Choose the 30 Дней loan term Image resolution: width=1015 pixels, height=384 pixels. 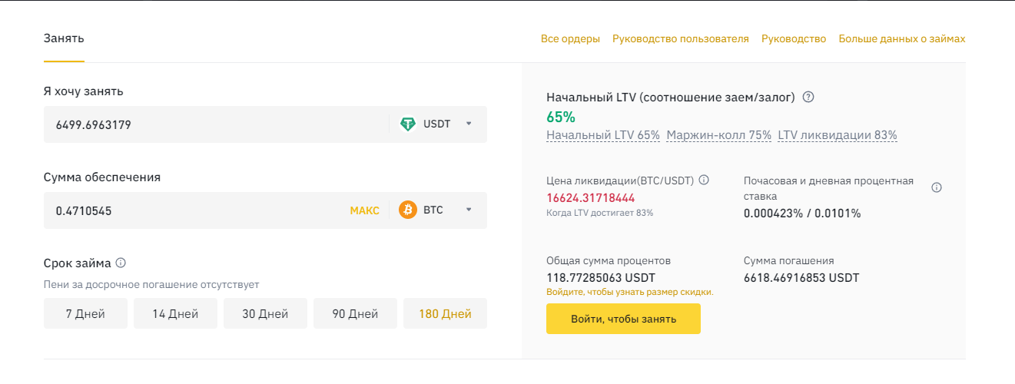[265, 313]
